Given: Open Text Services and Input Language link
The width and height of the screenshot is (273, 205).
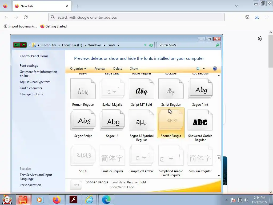Looking at the screenshot, I should [36, 177].
